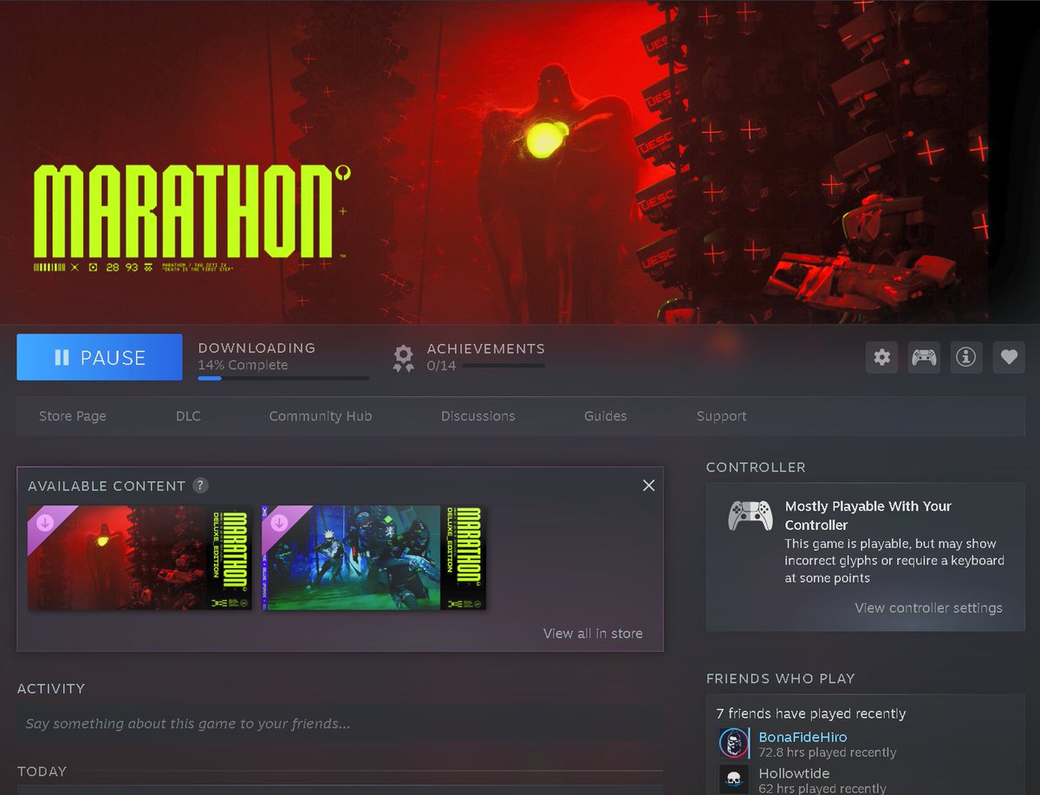This screenshot has height=795, width=1040.
Task: Open Hollowtide's profile name
Action: [794, 773]
